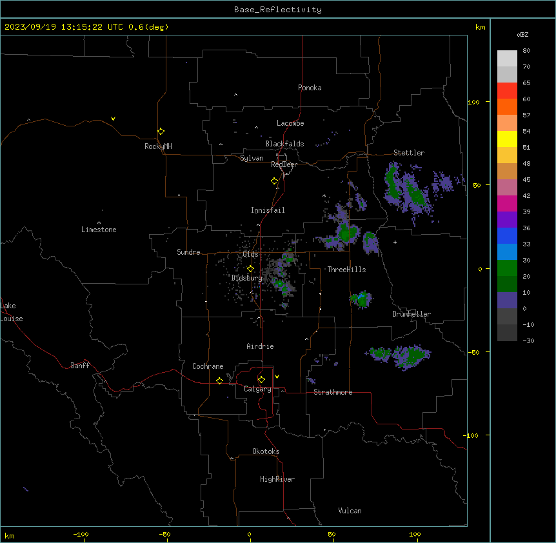Click the ThreeHills label
Screen dimensions: 556x543
[346, 270]
